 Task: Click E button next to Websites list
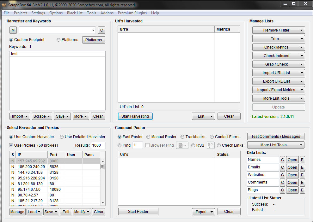(302, 175)
